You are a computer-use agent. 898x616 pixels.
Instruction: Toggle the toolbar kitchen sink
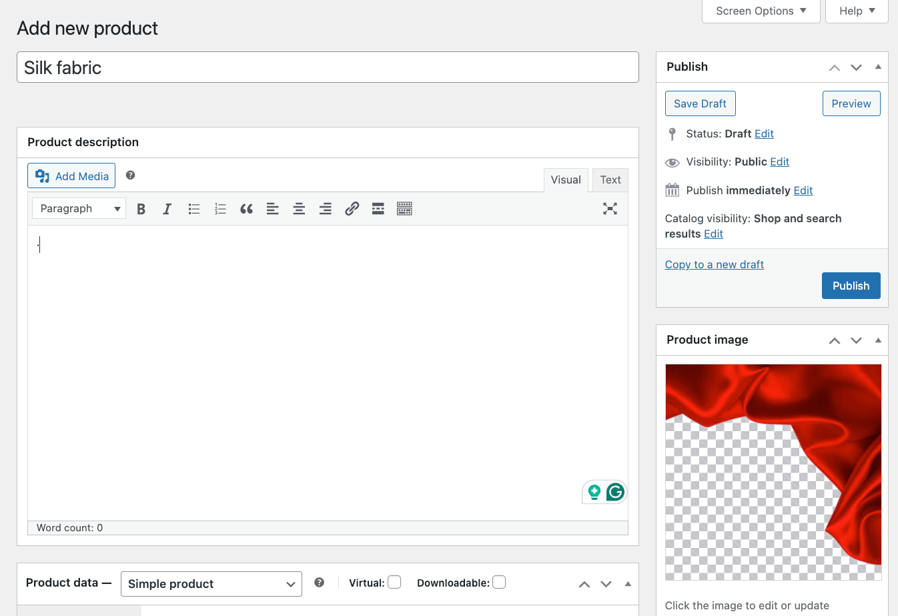click(404, 209)
